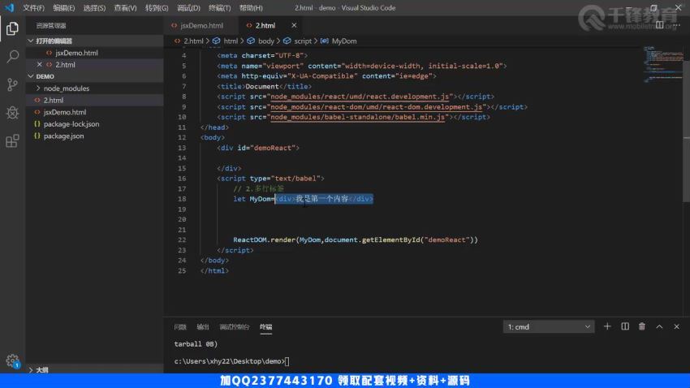Click the terminal command prompt line

(x=231, y=361)
